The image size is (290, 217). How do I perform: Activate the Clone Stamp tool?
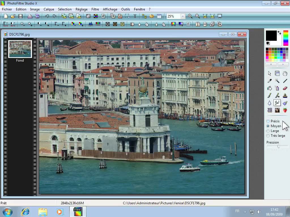click(x=285, y=96)
